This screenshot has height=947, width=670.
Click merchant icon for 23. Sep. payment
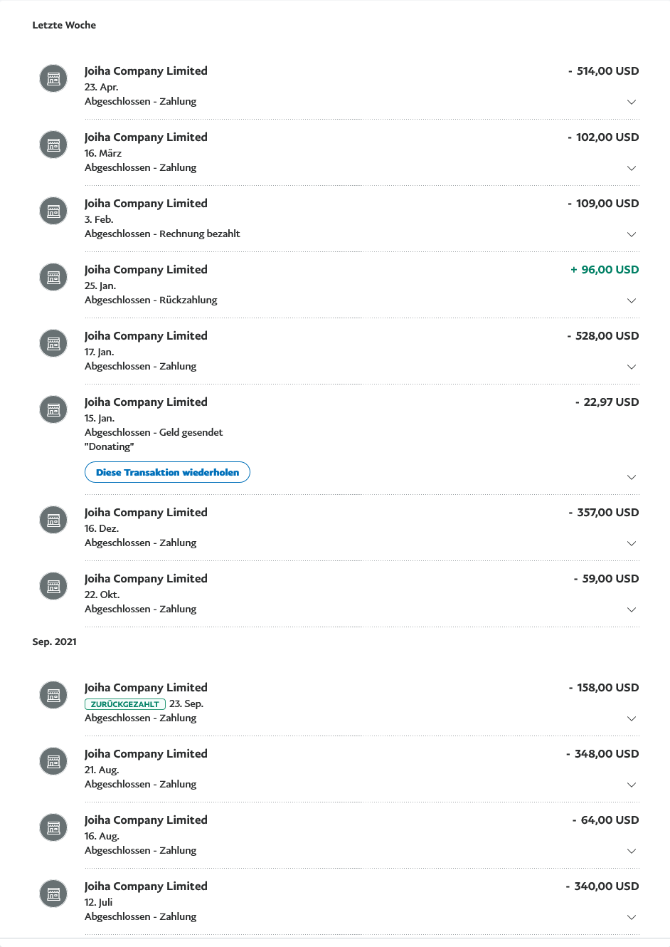coord(53,695)
